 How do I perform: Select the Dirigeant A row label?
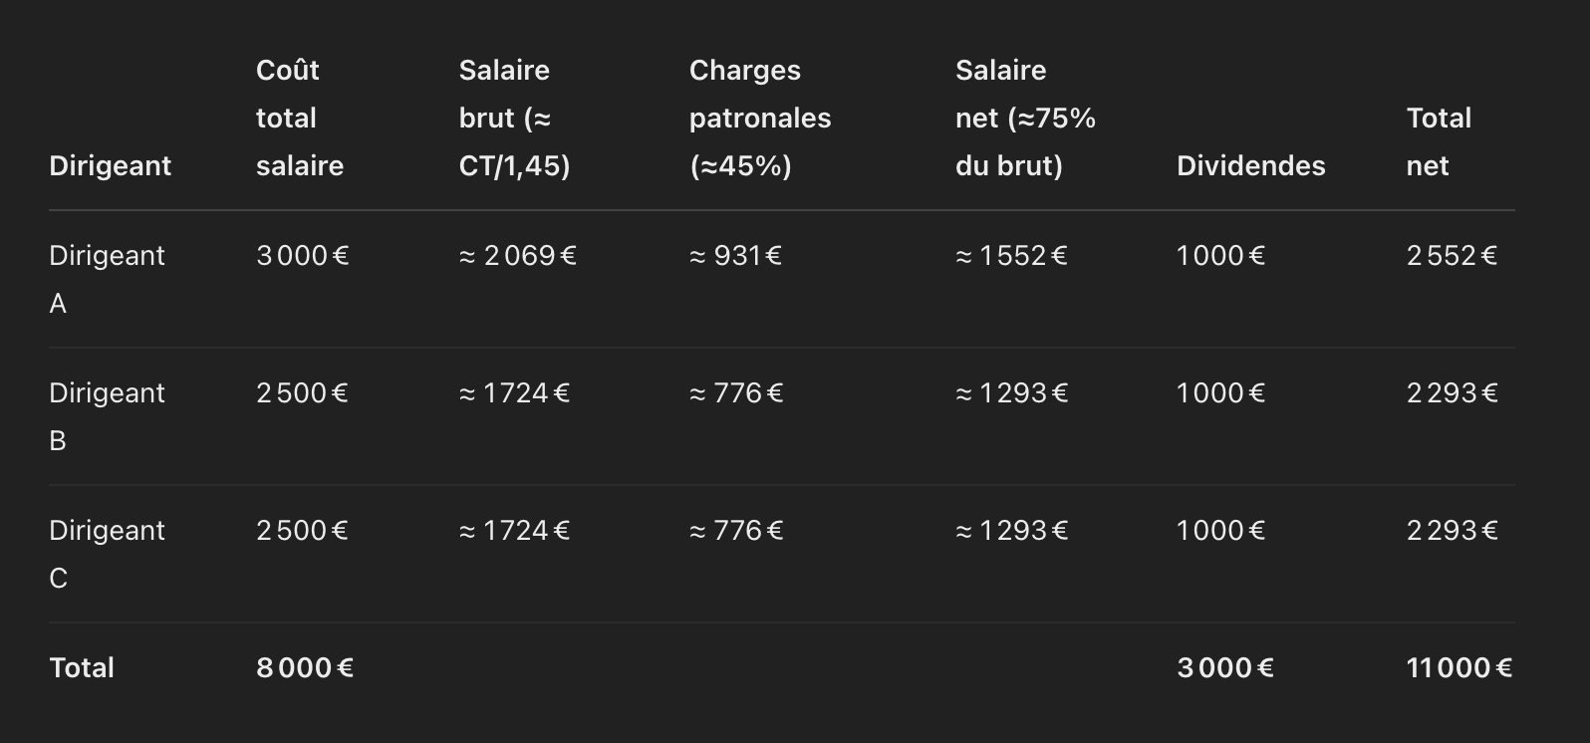click(107, 279)
